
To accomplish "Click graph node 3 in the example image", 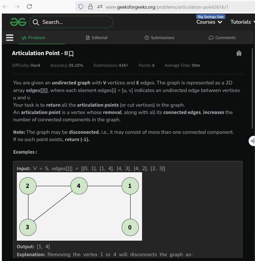I will click(28, 227).
